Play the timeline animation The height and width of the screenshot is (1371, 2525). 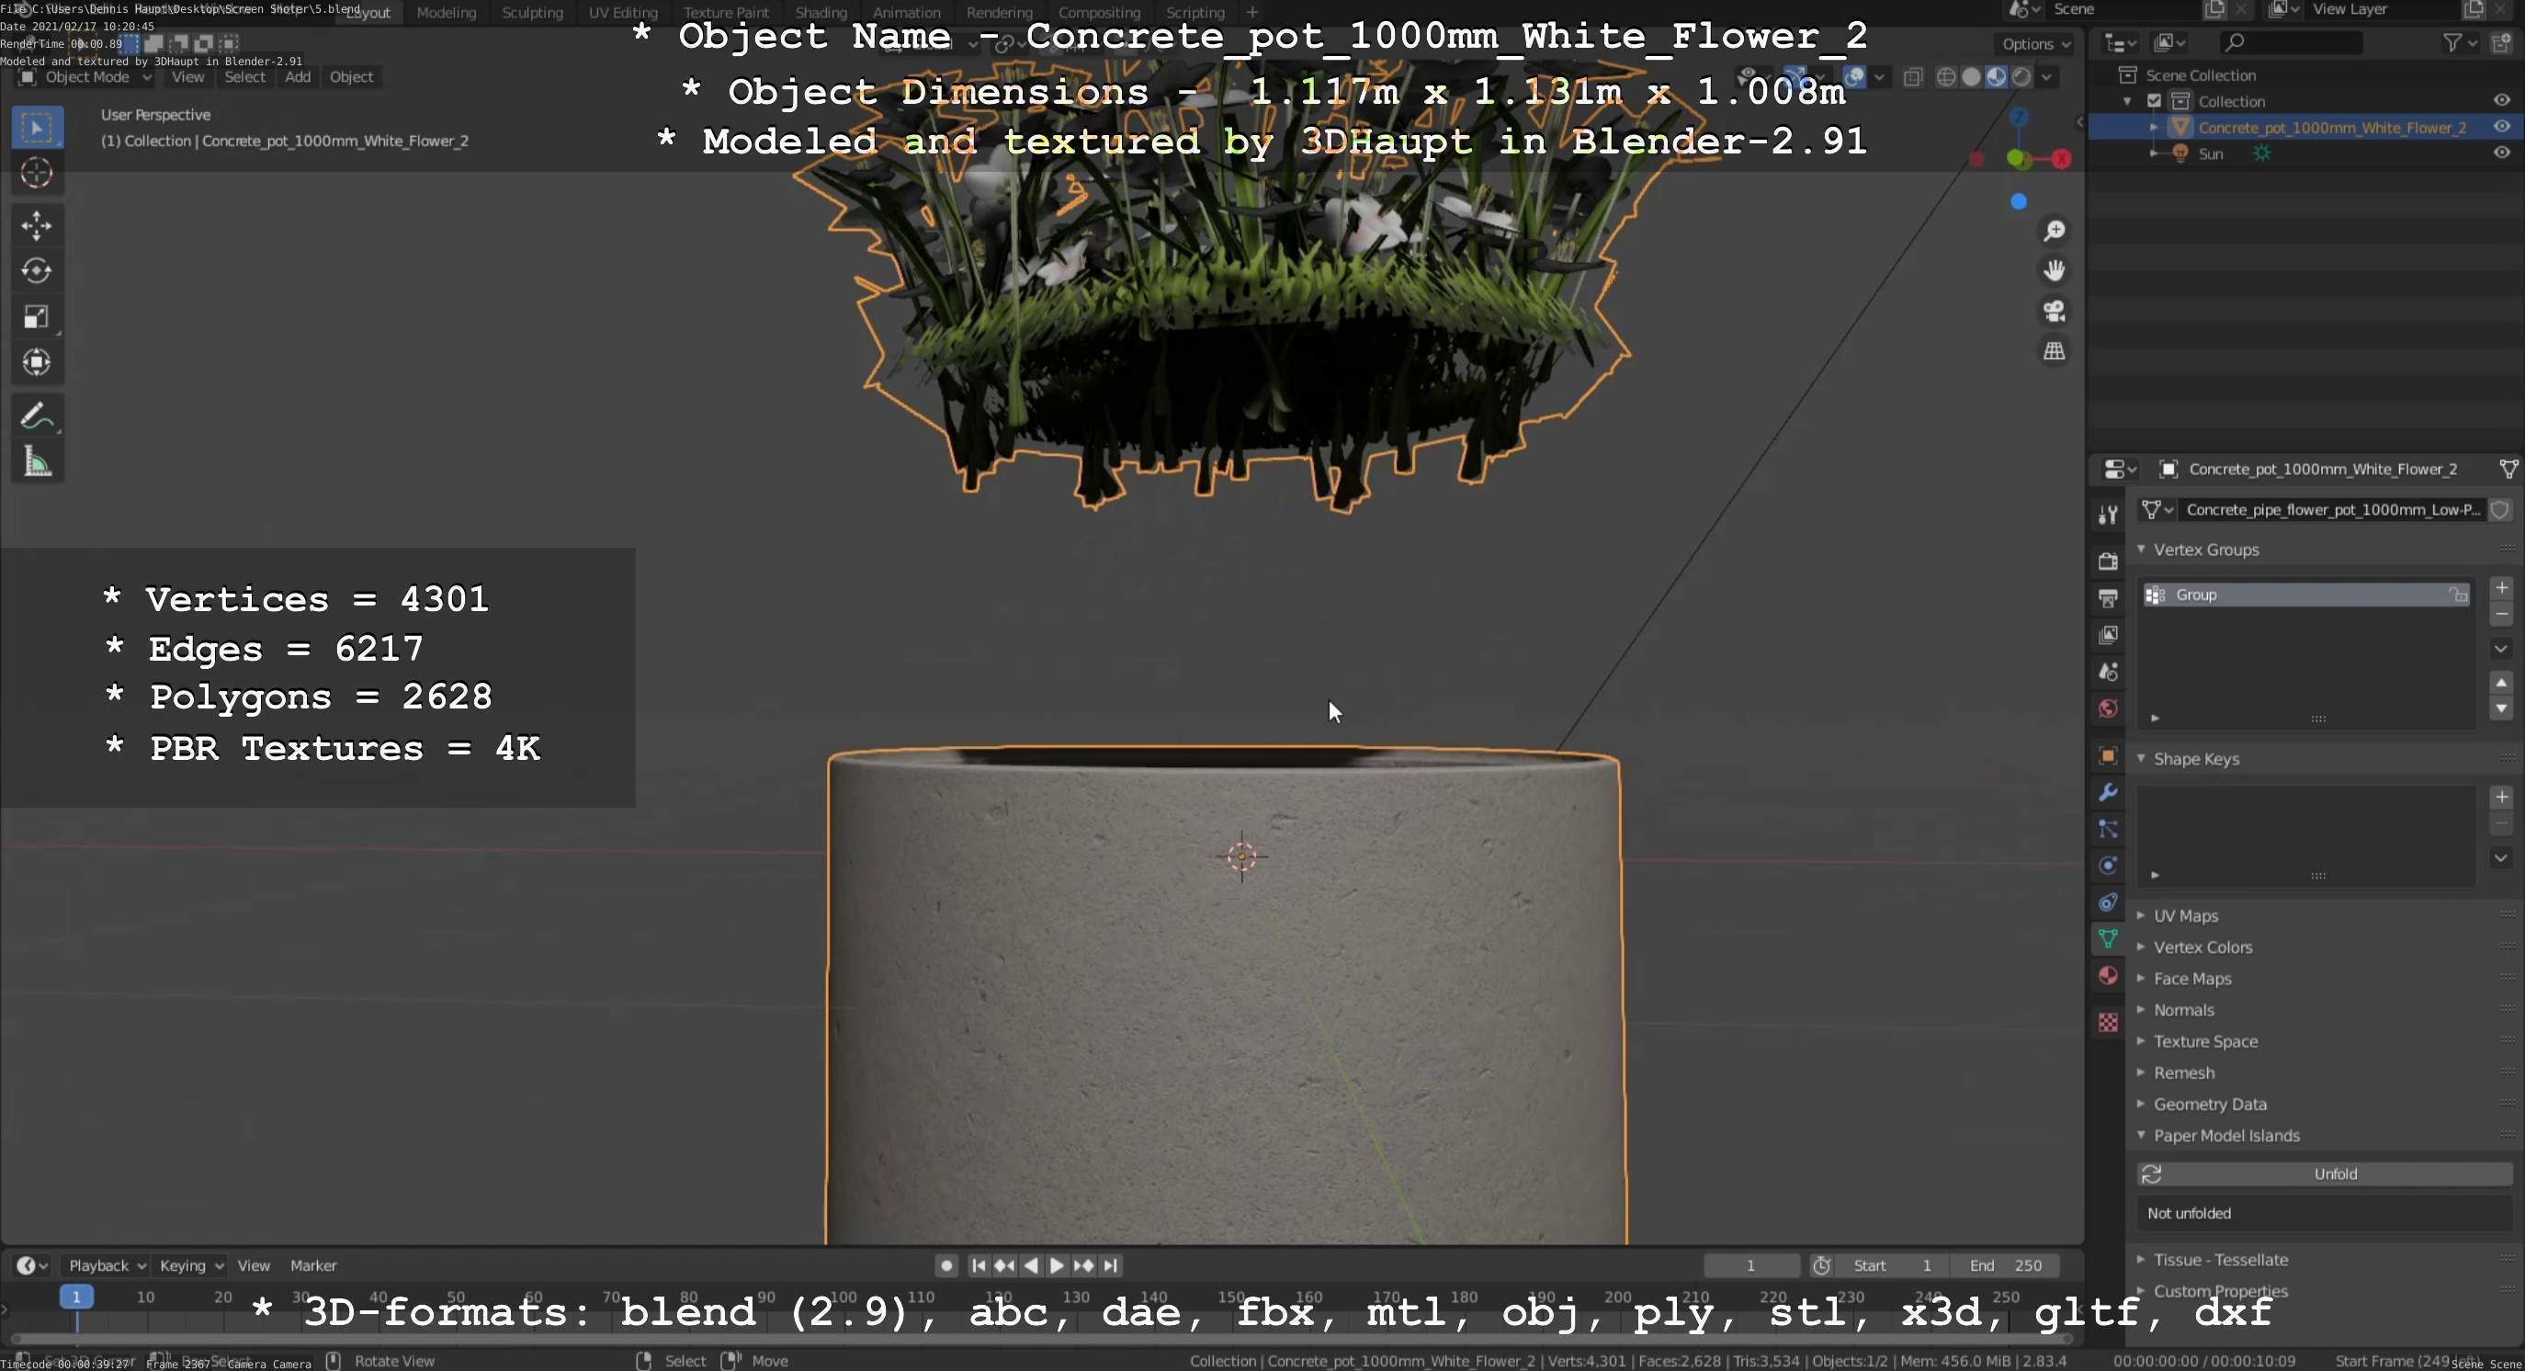[x=1057, y=1265]
